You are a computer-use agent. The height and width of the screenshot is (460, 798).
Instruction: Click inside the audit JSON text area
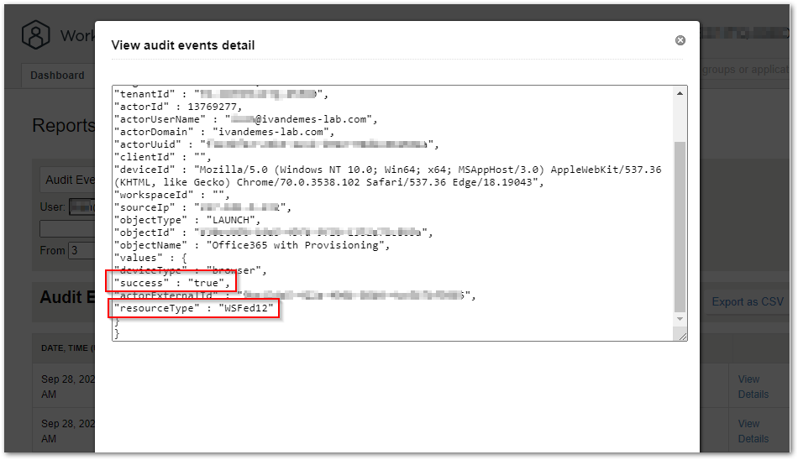[x=393, y=213]
